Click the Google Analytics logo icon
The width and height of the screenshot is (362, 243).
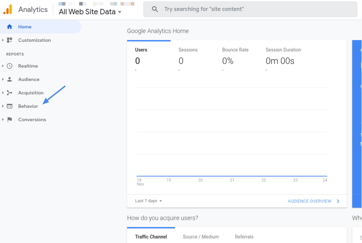[8, 9]
